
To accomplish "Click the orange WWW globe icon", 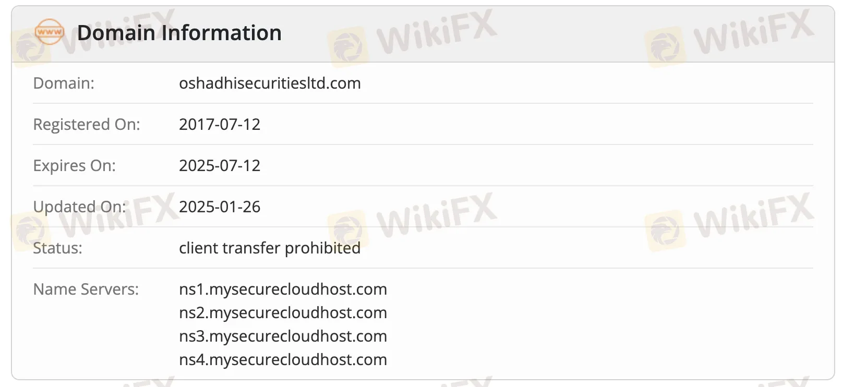I will 50,32.
